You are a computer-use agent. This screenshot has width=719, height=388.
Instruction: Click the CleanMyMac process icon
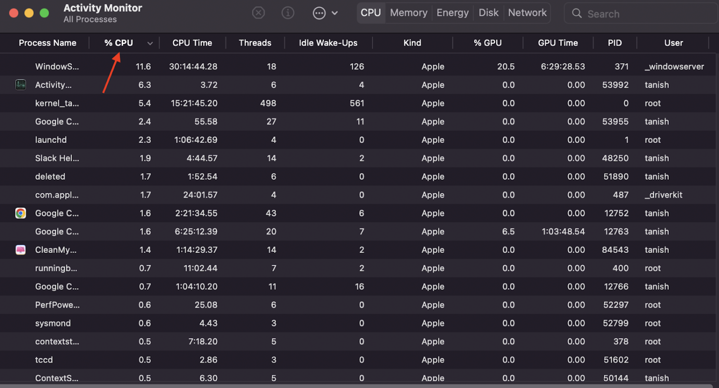tap(21, 250)
